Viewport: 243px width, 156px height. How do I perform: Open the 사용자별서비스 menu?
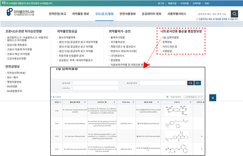176,14
